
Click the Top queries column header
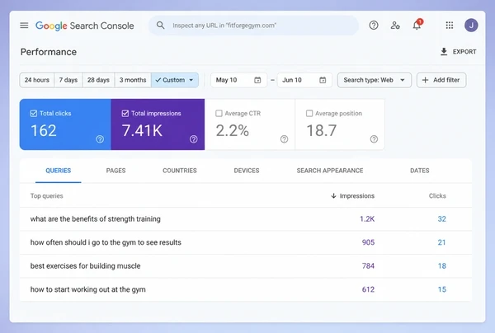(x=47, y=196)
